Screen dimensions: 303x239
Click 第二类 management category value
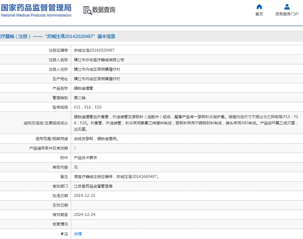click(x=79, y=98)
